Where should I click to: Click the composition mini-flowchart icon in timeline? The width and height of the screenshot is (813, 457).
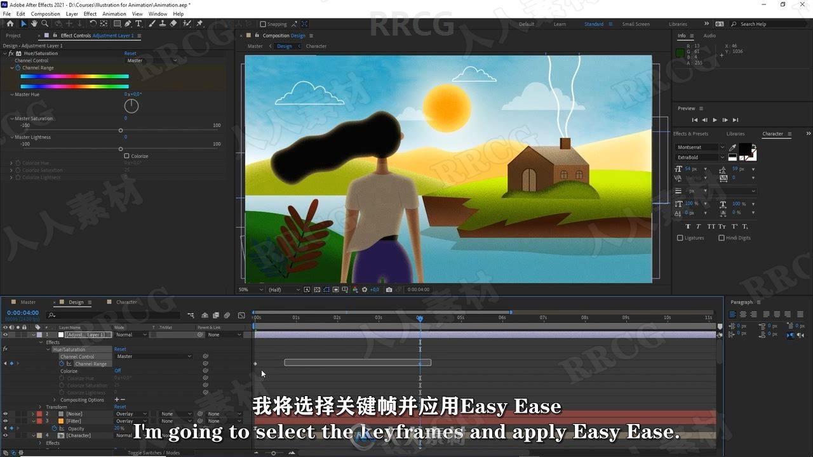click(190, 315)
